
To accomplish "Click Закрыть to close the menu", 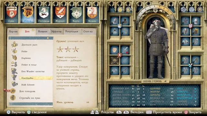I will tap(193, 112).
